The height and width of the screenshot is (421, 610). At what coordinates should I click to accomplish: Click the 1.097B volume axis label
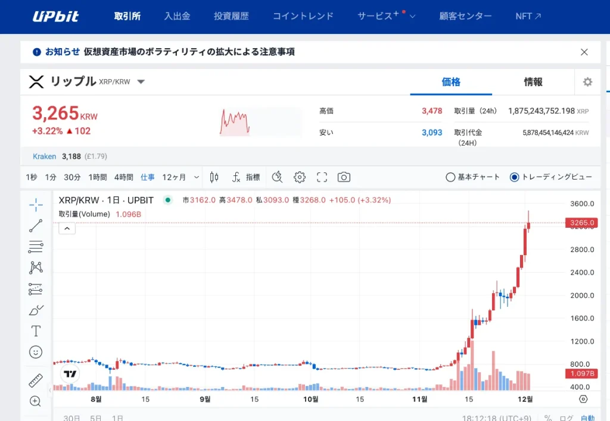(x=581, y=373)
